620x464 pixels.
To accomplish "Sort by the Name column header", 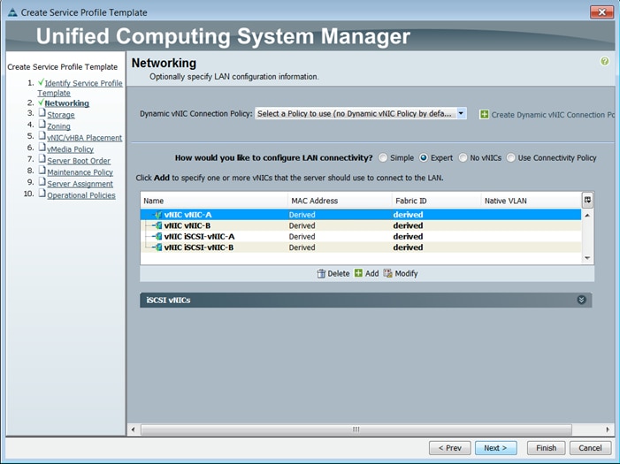I will coord(214,201).
